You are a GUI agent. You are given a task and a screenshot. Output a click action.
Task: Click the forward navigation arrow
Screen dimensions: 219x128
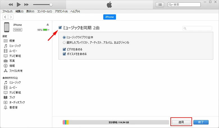[x=11, y=17]
